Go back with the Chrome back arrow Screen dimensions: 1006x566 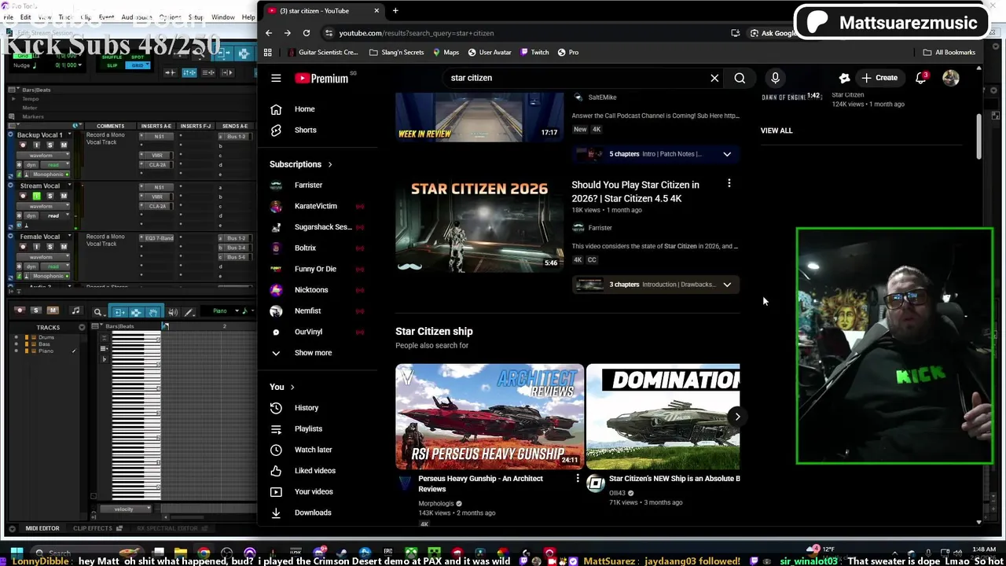pos(269,33)
